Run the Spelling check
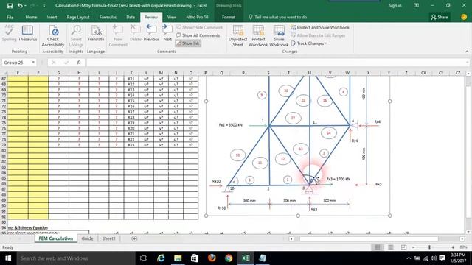The width and height of the screenshot is (472, 265). click(9, 33)
